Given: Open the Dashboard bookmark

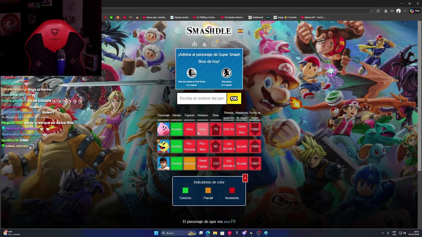Looking at the screenshot, I should (256, 17).
